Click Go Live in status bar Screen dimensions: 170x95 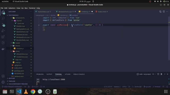147,87
